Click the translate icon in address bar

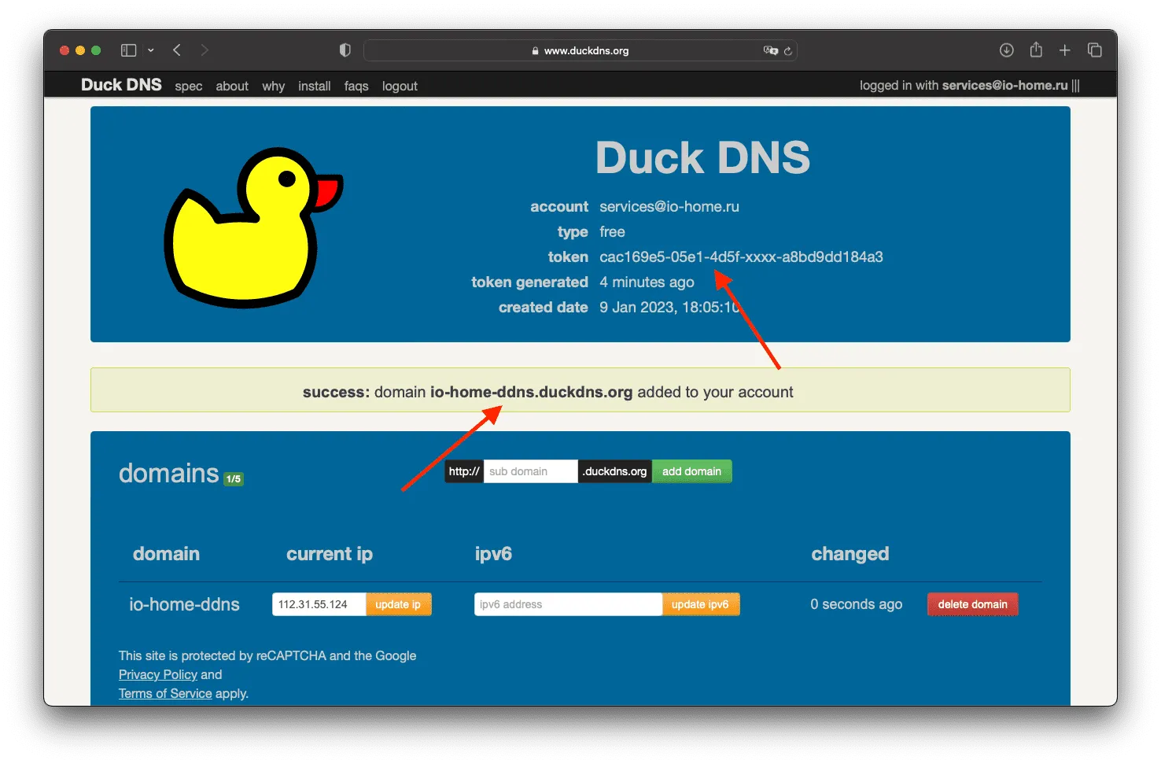click(x=770, y=50)
